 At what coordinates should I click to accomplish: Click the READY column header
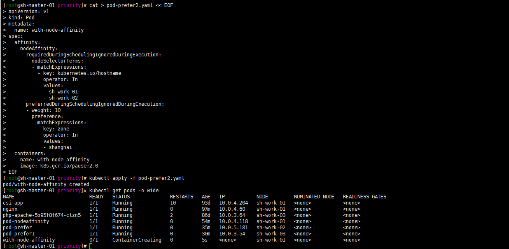coord(96,197)
